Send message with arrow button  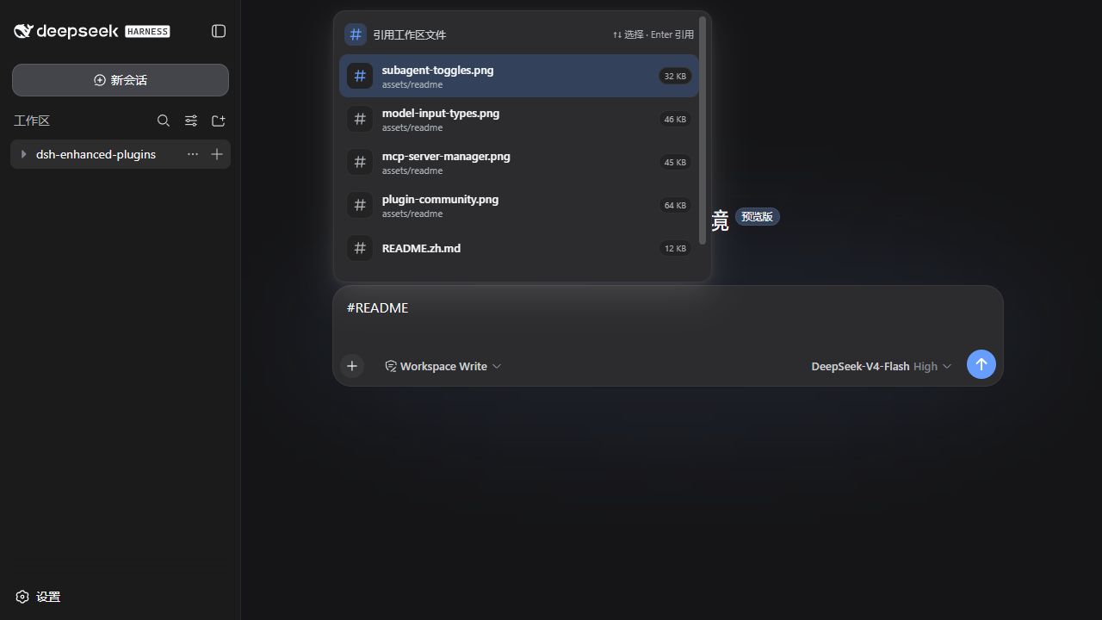coord(981,364)
